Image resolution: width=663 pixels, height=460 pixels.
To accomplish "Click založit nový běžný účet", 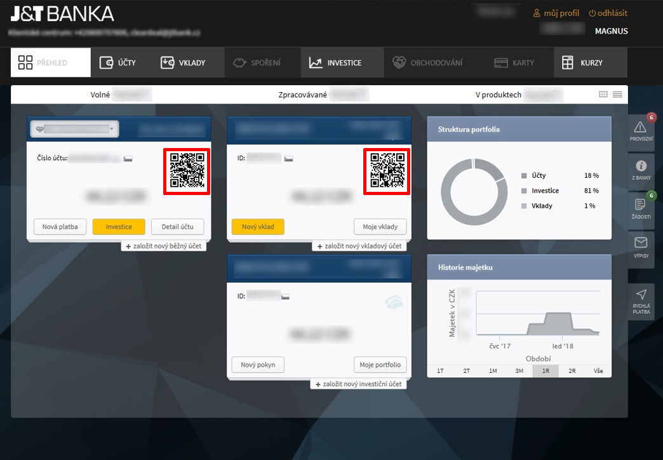I will (x=164, y=246).
